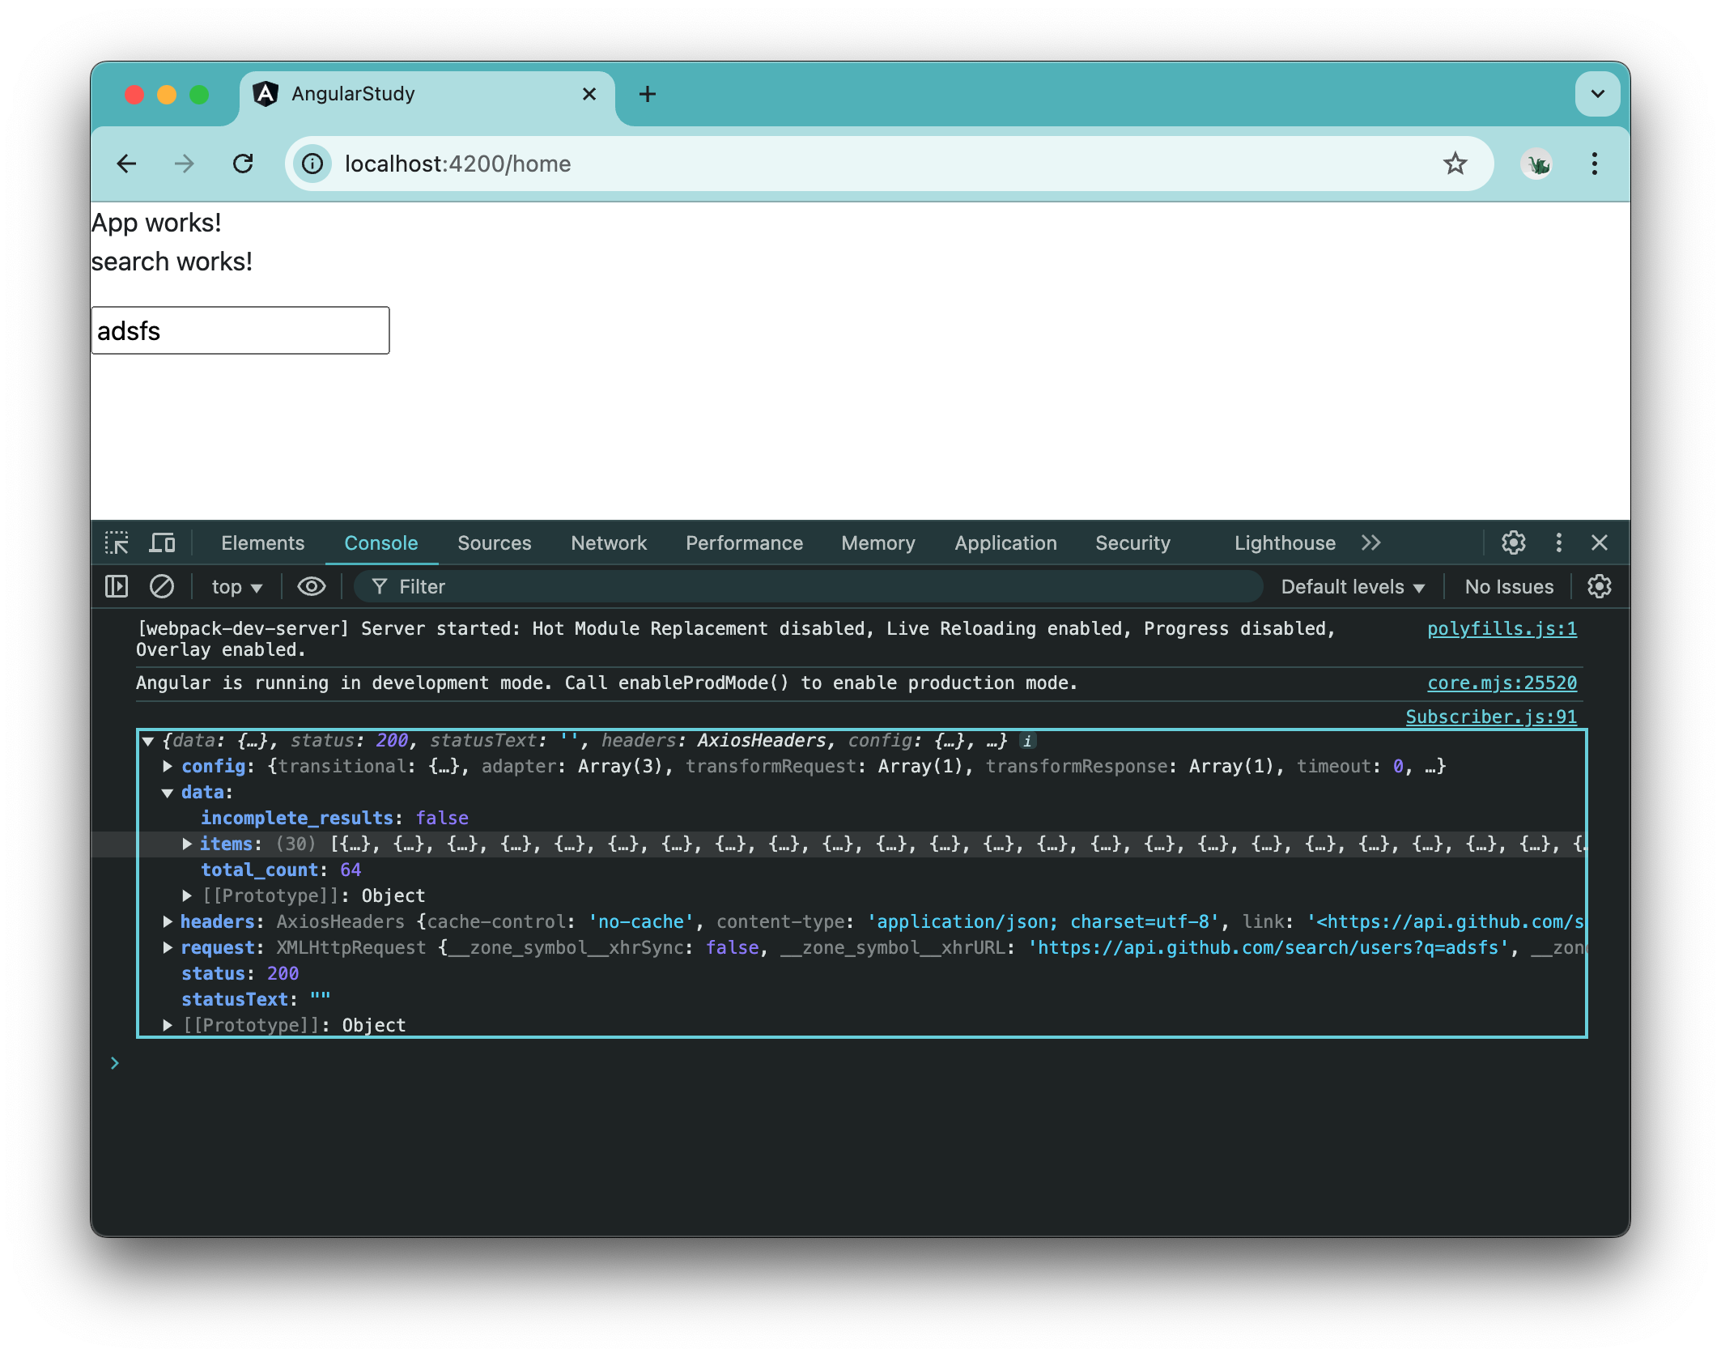The height and width of the screenshot is (1357, 1721).
Task: Reload the localhost page
Action: pyautogui.click(x=244, y=164)
